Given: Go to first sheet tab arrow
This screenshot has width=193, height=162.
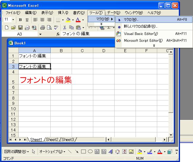Looking at the screenshot, I should [x=10, y=139].
